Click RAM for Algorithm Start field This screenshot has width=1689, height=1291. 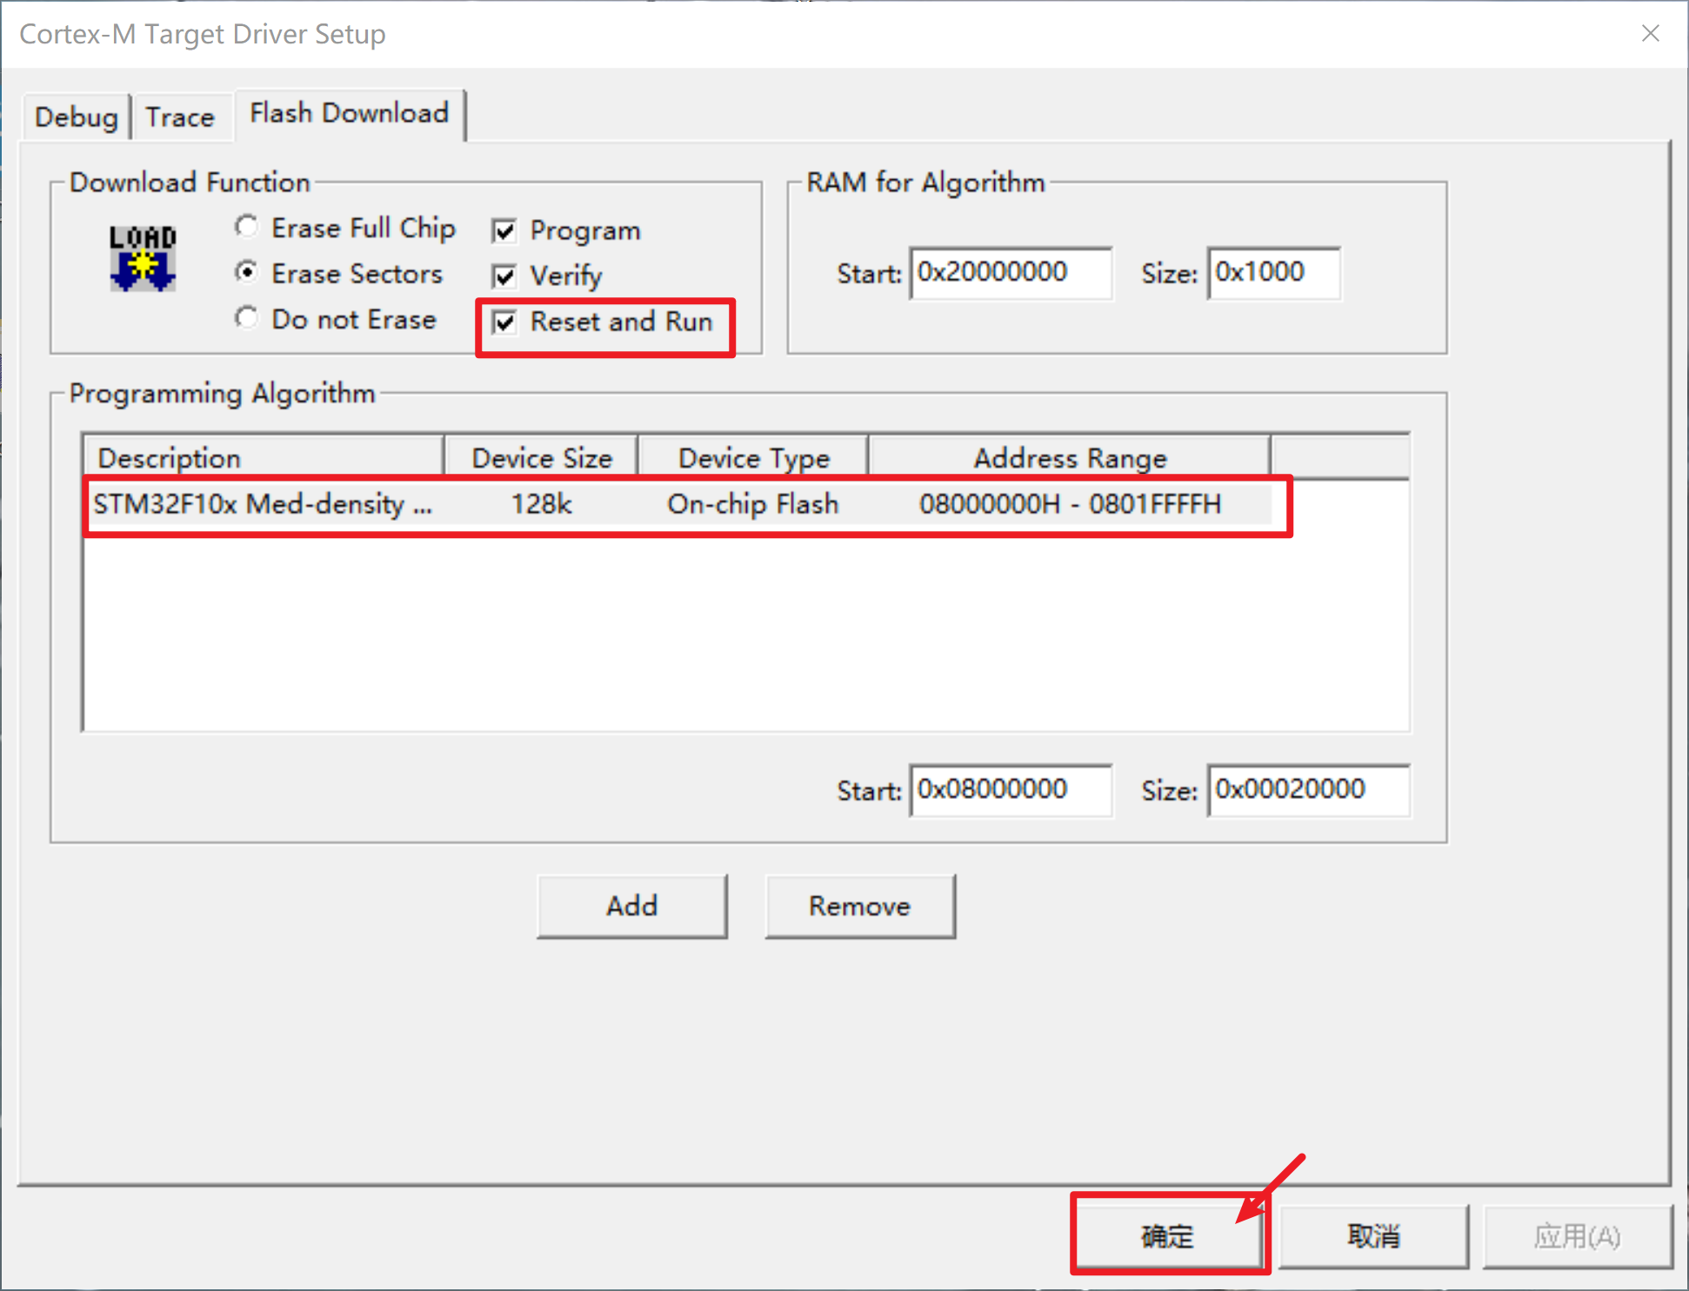click(x=1010, y=273)
